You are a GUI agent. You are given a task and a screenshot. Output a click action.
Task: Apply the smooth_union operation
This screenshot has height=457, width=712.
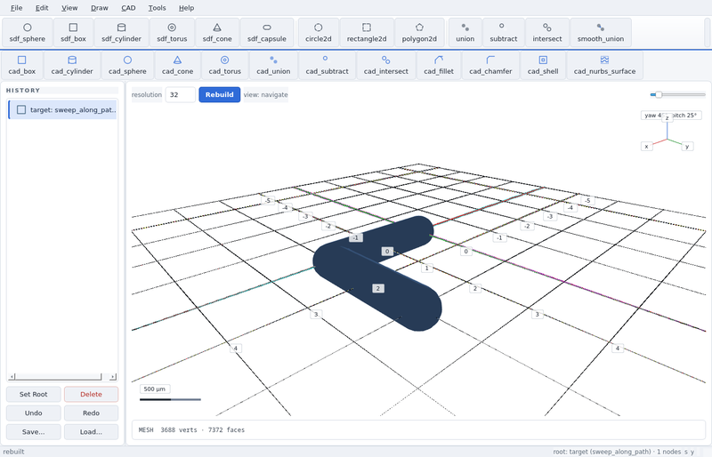point(600,33)
